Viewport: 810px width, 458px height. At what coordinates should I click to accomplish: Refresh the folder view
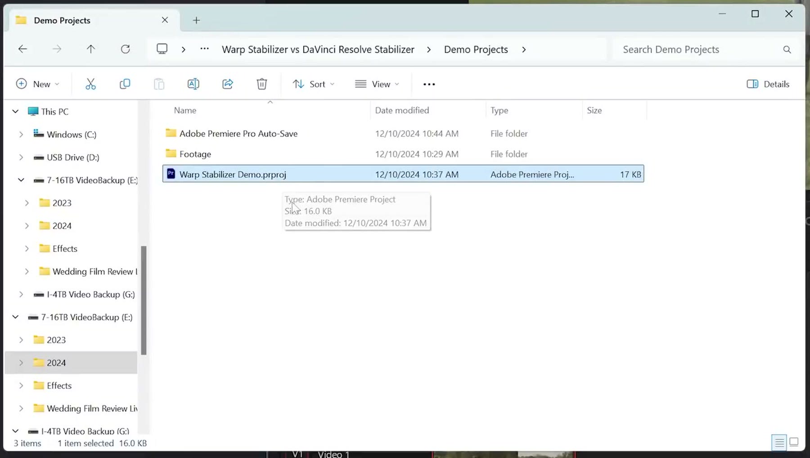[126, 49]
